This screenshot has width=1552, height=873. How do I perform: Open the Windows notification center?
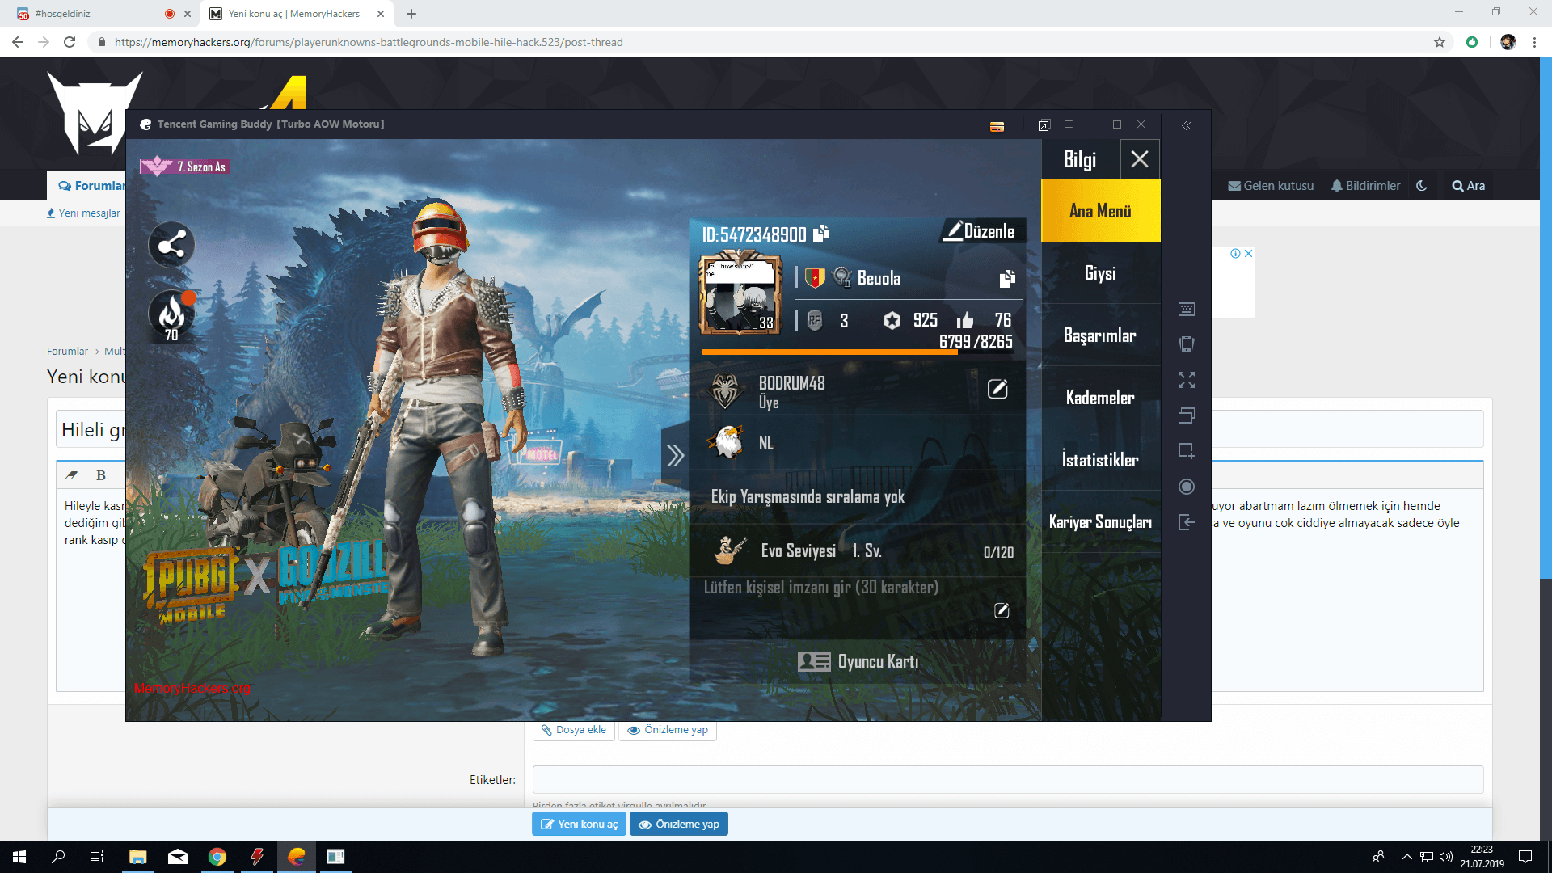click(1525, 857)
